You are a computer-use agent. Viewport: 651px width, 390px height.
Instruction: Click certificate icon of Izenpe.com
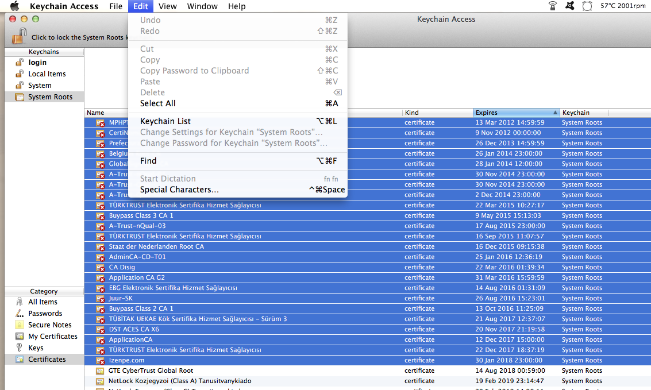tap(100, 361)
